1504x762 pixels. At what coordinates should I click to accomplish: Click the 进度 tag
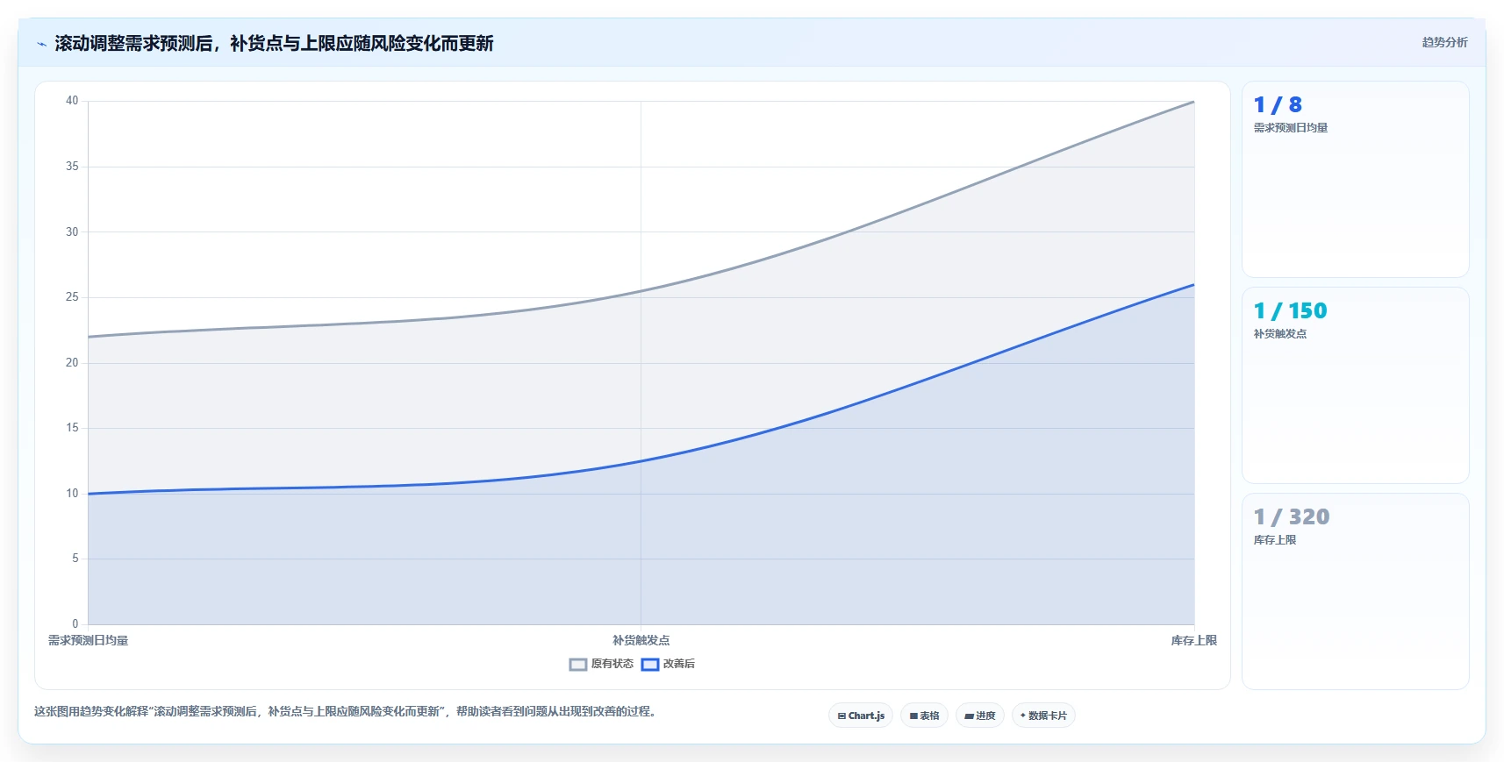(979, 716)
